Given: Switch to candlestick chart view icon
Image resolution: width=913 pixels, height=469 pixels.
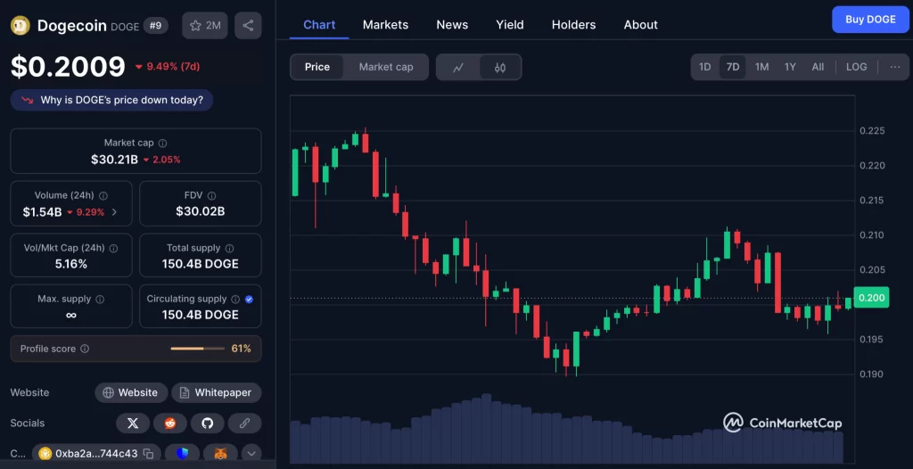Looking at the screenshot, I should pos(500,67).
